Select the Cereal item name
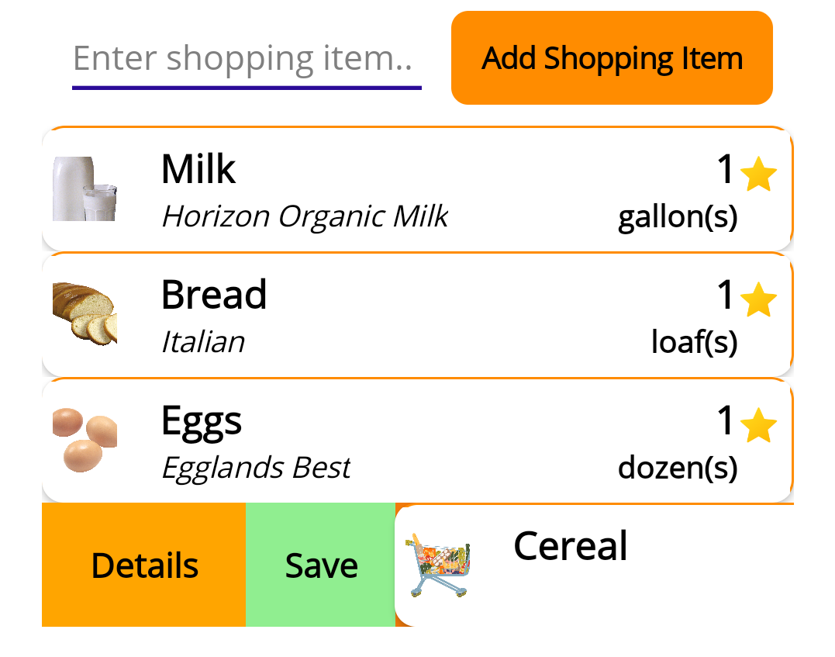 tap(571, 546)
